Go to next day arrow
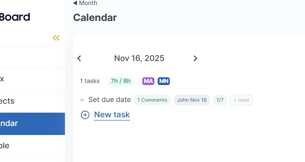Image resolution: width=305 pixels, height=162 pixels. click(196, 58)
